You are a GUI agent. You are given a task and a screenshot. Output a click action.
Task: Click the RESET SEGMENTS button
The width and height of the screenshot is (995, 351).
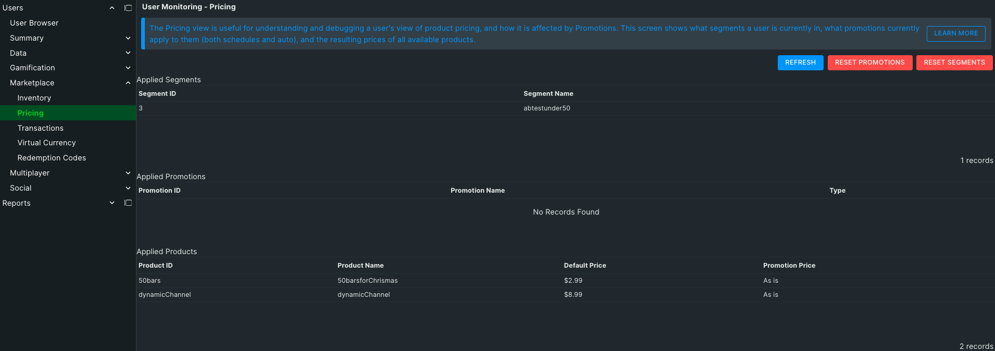pos(954,62)
